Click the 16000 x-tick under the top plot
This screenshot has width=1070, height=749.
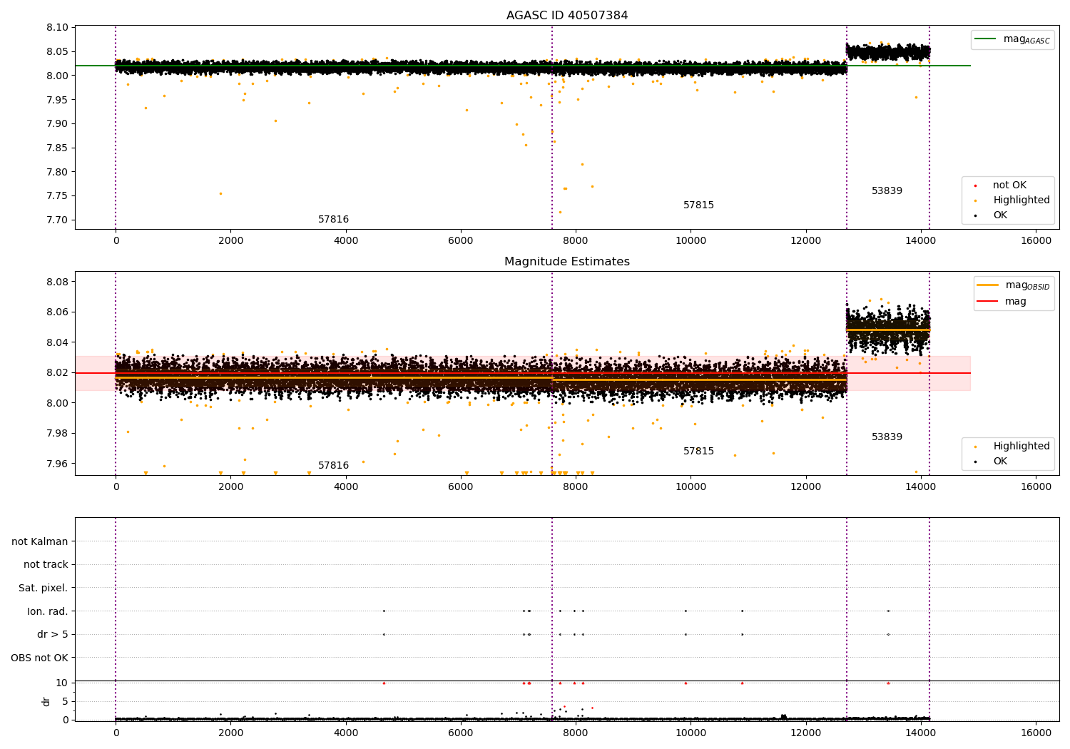(x=1036, y=241)
